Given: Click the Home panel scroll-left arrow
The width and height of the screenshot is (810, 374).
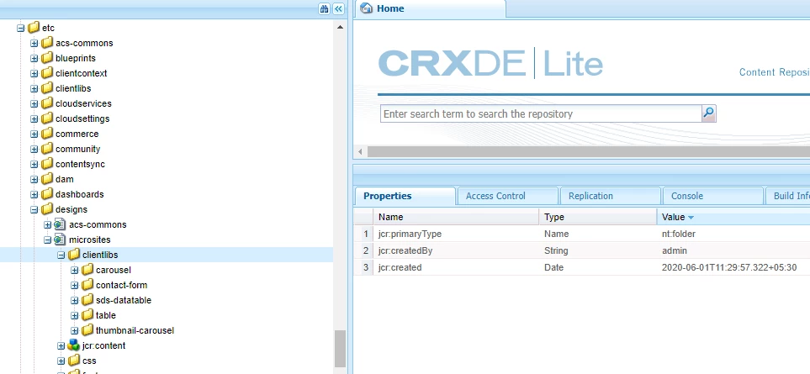Looking at the screenshot, I should point(360,151).
